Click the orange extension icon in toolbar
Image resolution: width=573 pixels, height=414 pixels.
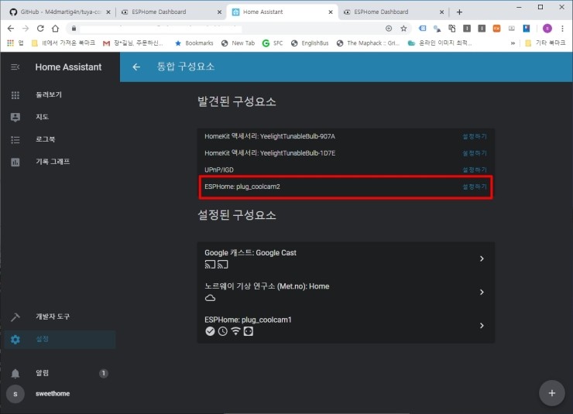496,28
